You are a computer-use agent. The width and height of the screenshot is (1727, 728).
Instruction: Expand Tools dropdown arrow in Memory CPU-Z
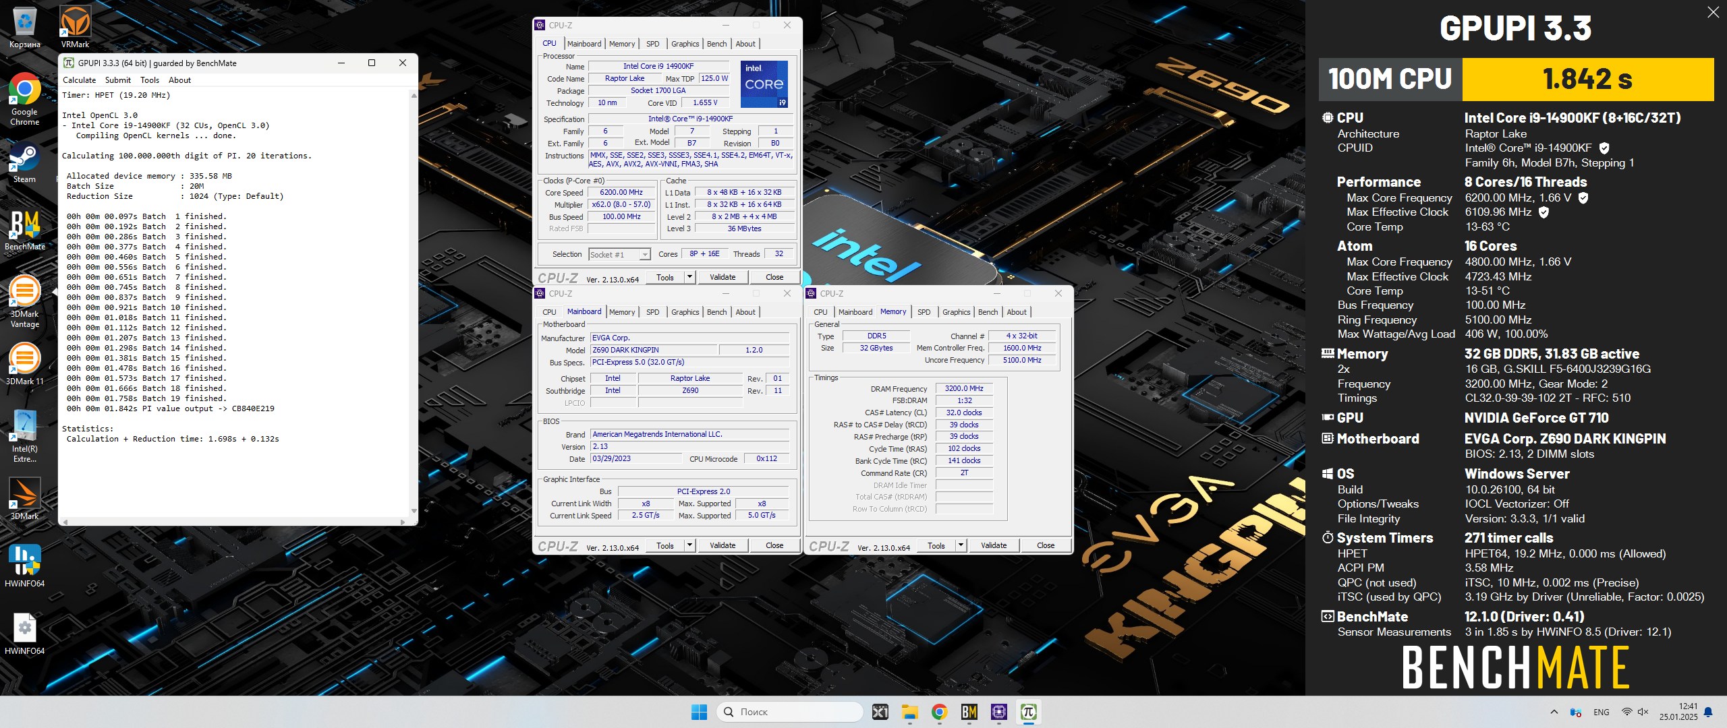tap(961, 545)
